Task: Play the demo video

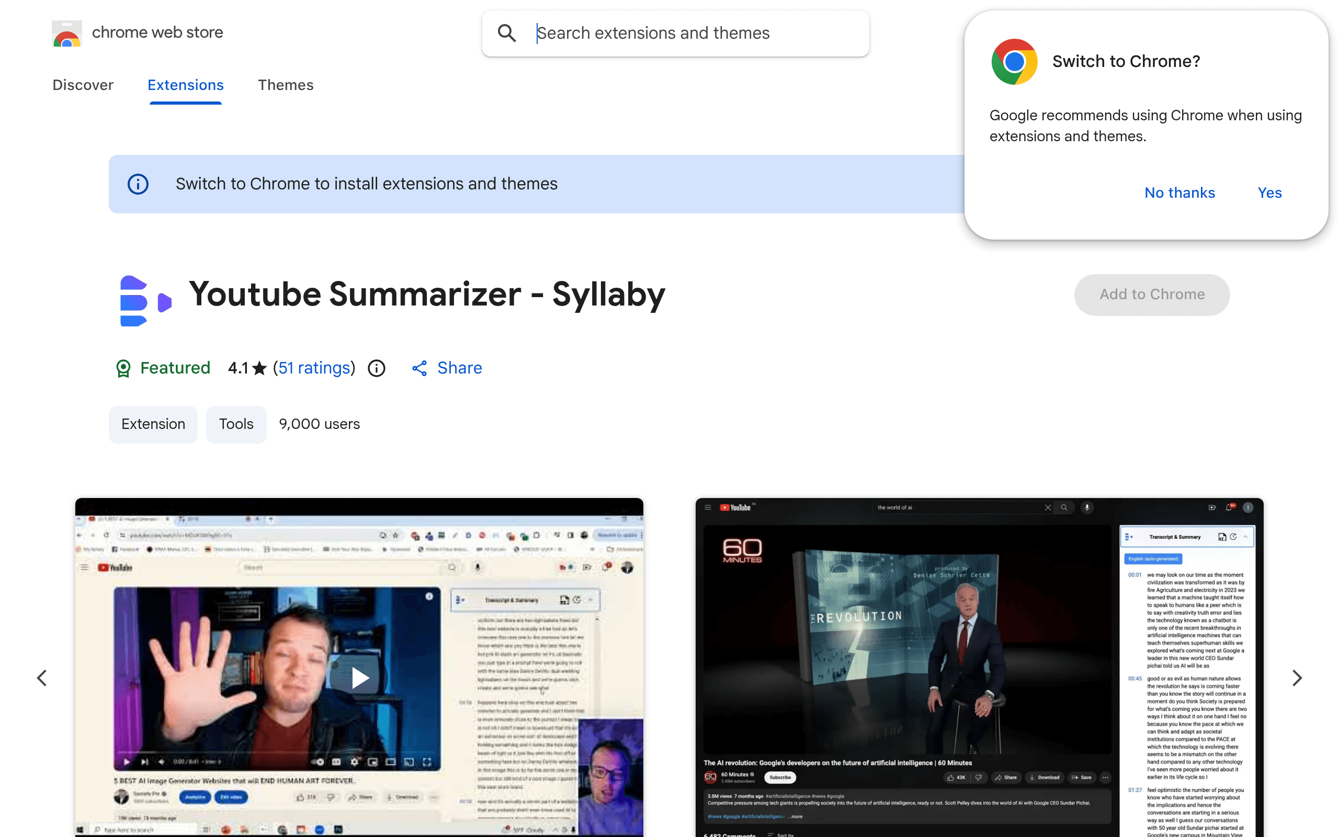Action: click(358, 677)
